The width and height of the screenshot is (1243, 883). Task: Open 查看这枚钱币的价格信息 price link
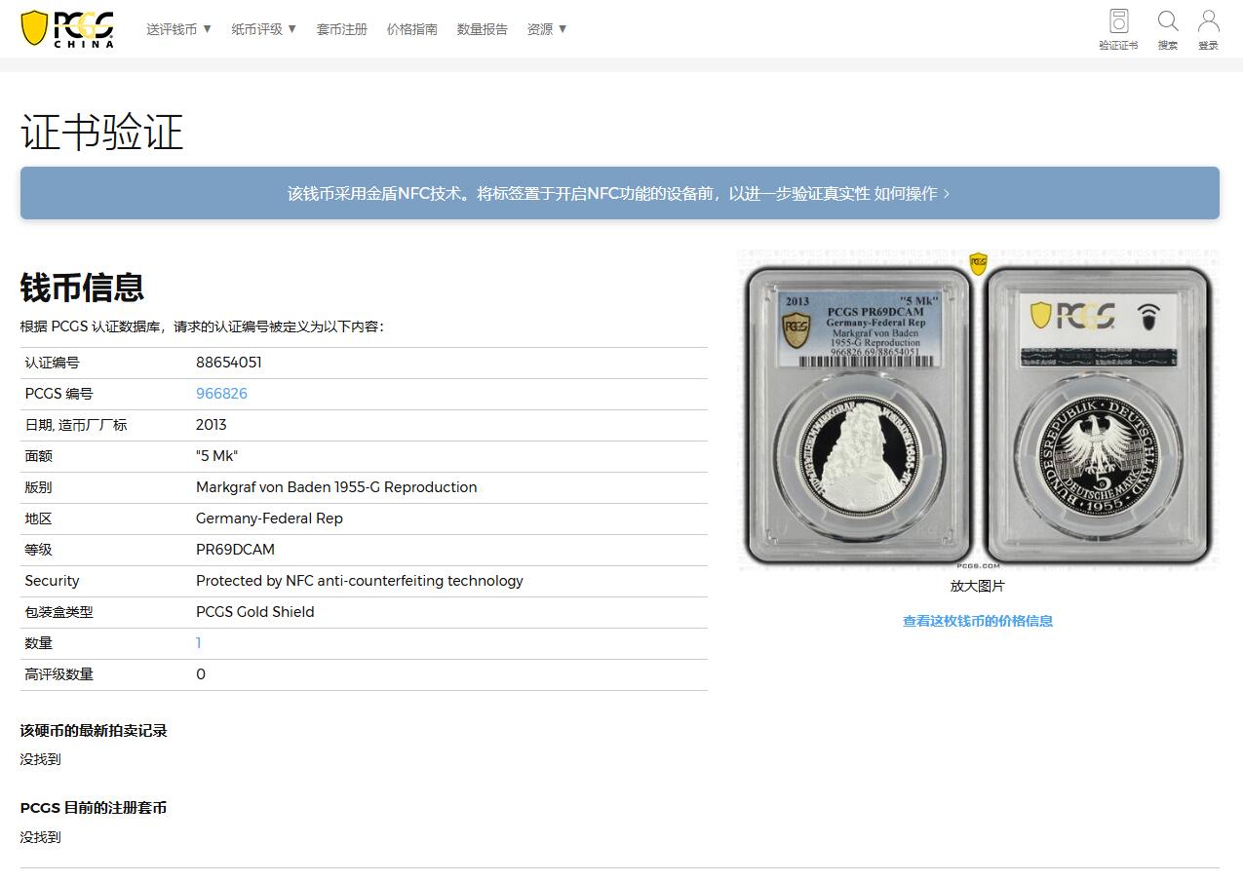977,621
